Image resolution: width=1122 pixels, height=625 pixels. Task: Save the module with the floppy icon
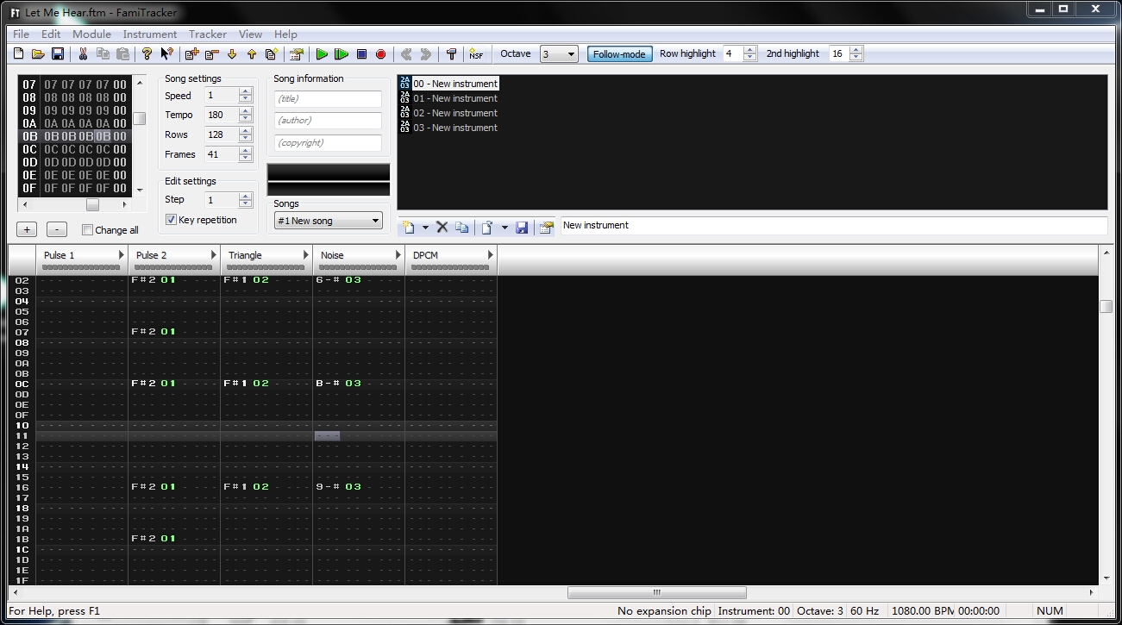(x=58, y=54)
